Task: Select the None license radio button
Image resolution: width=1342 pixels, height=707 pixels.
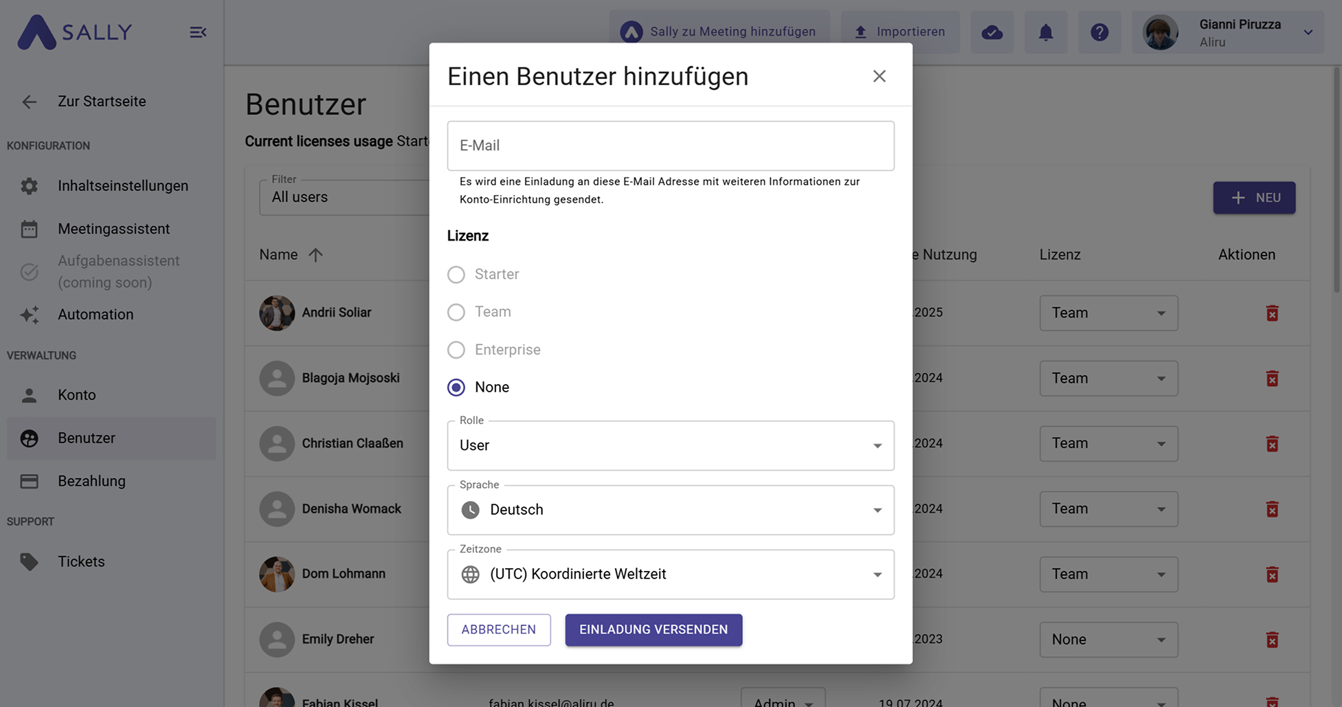Action: coord(456,388)
